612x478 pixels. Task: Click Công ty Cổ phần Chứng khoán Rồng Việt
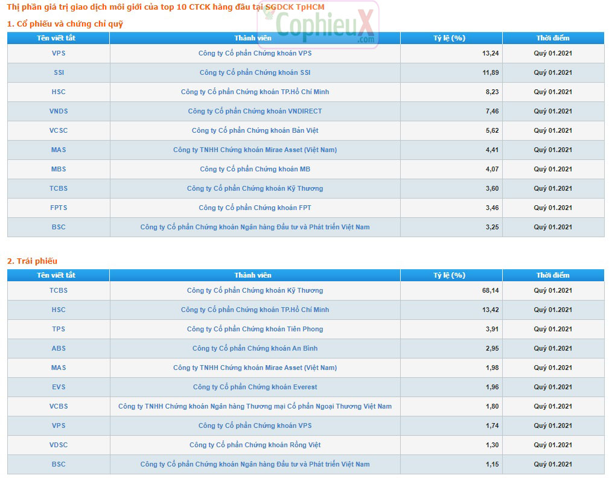pyautogui.click(x=255, y=445)
